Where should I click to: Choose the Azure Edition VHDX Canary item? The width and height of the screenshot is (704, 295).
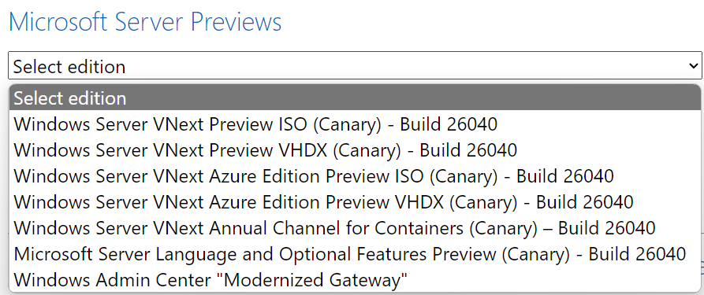355,201
